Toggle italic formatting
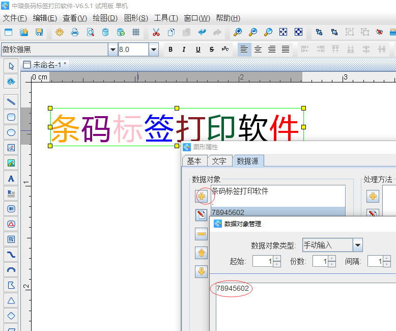The height and width of the screenshot is (331, 396). (x=184, y=49)
